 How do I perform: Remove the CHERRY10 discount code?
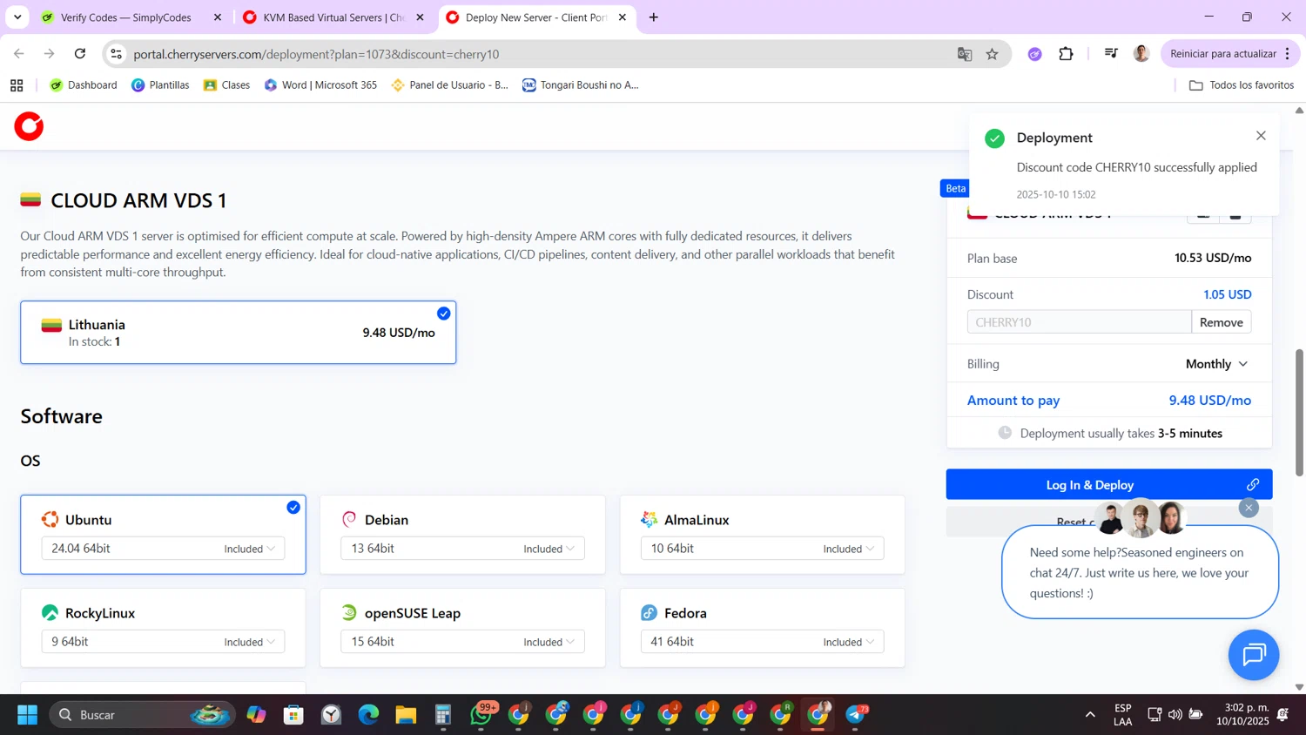1221,322
